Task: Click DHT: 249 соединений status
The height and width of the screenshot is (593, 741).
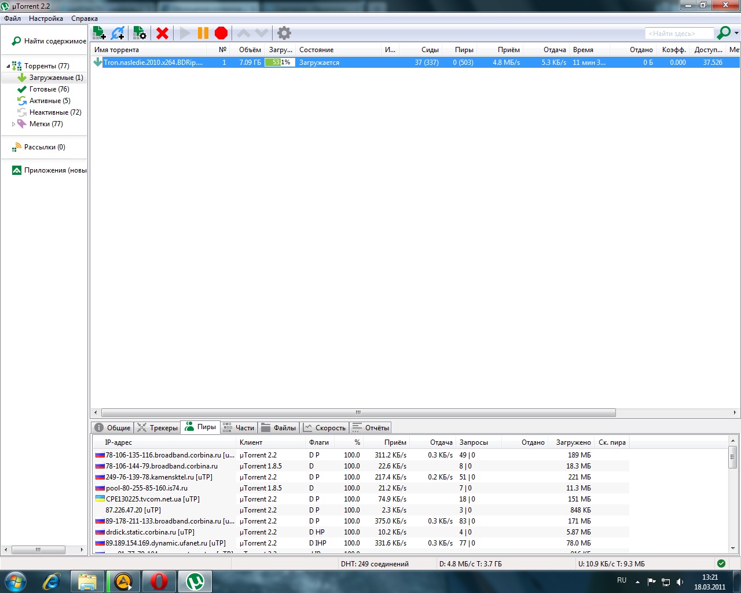Action: tap(375, 564)
